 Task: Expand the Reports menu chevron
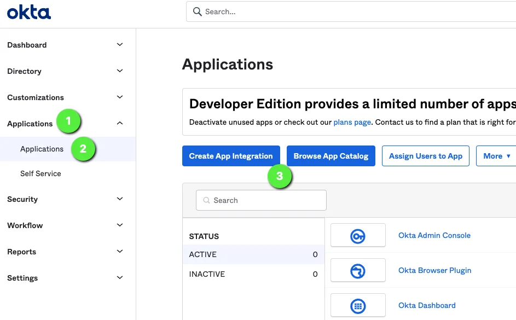click(120, 251)
